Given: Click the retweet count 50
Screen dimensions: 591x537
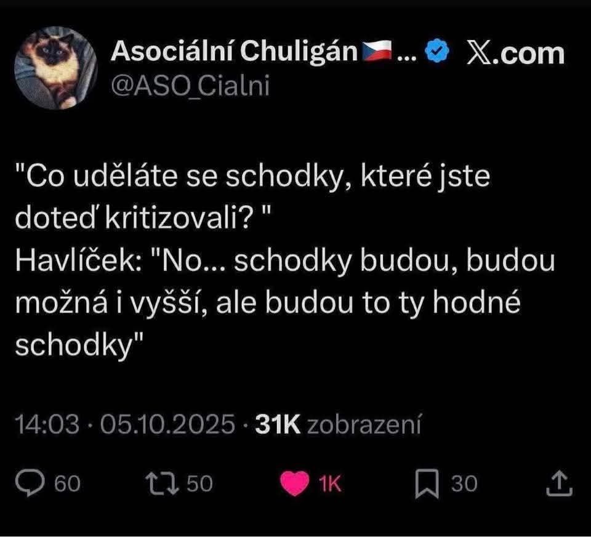Looking at the screenshot, I should pos(200,483).
